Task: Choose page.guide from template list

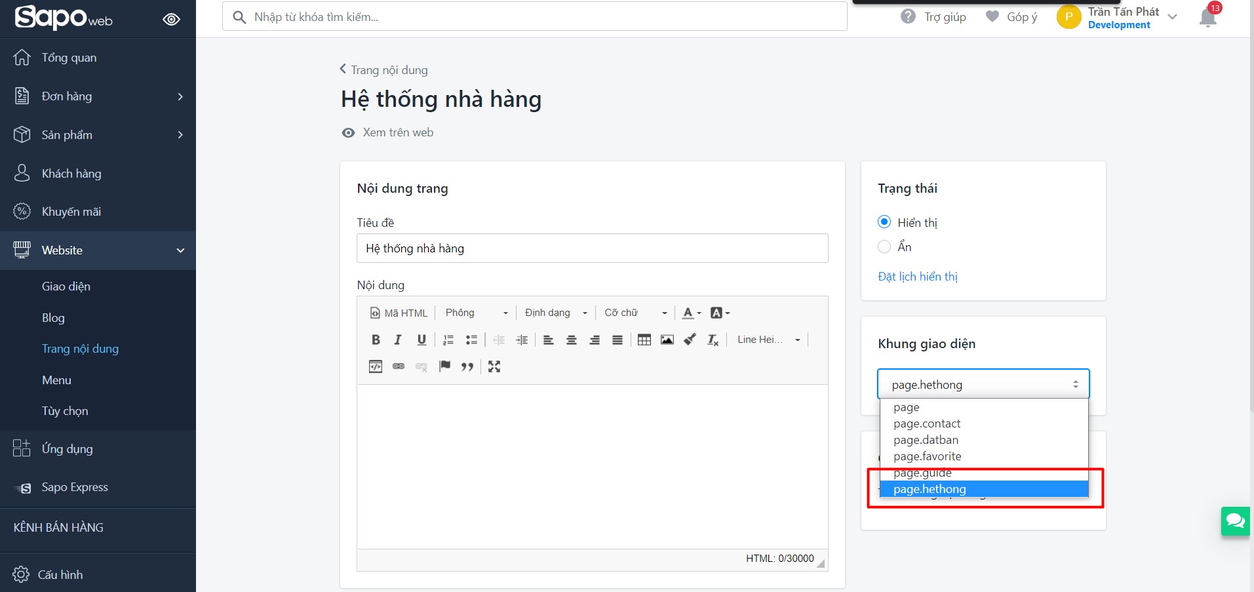Action: [984, 473]
